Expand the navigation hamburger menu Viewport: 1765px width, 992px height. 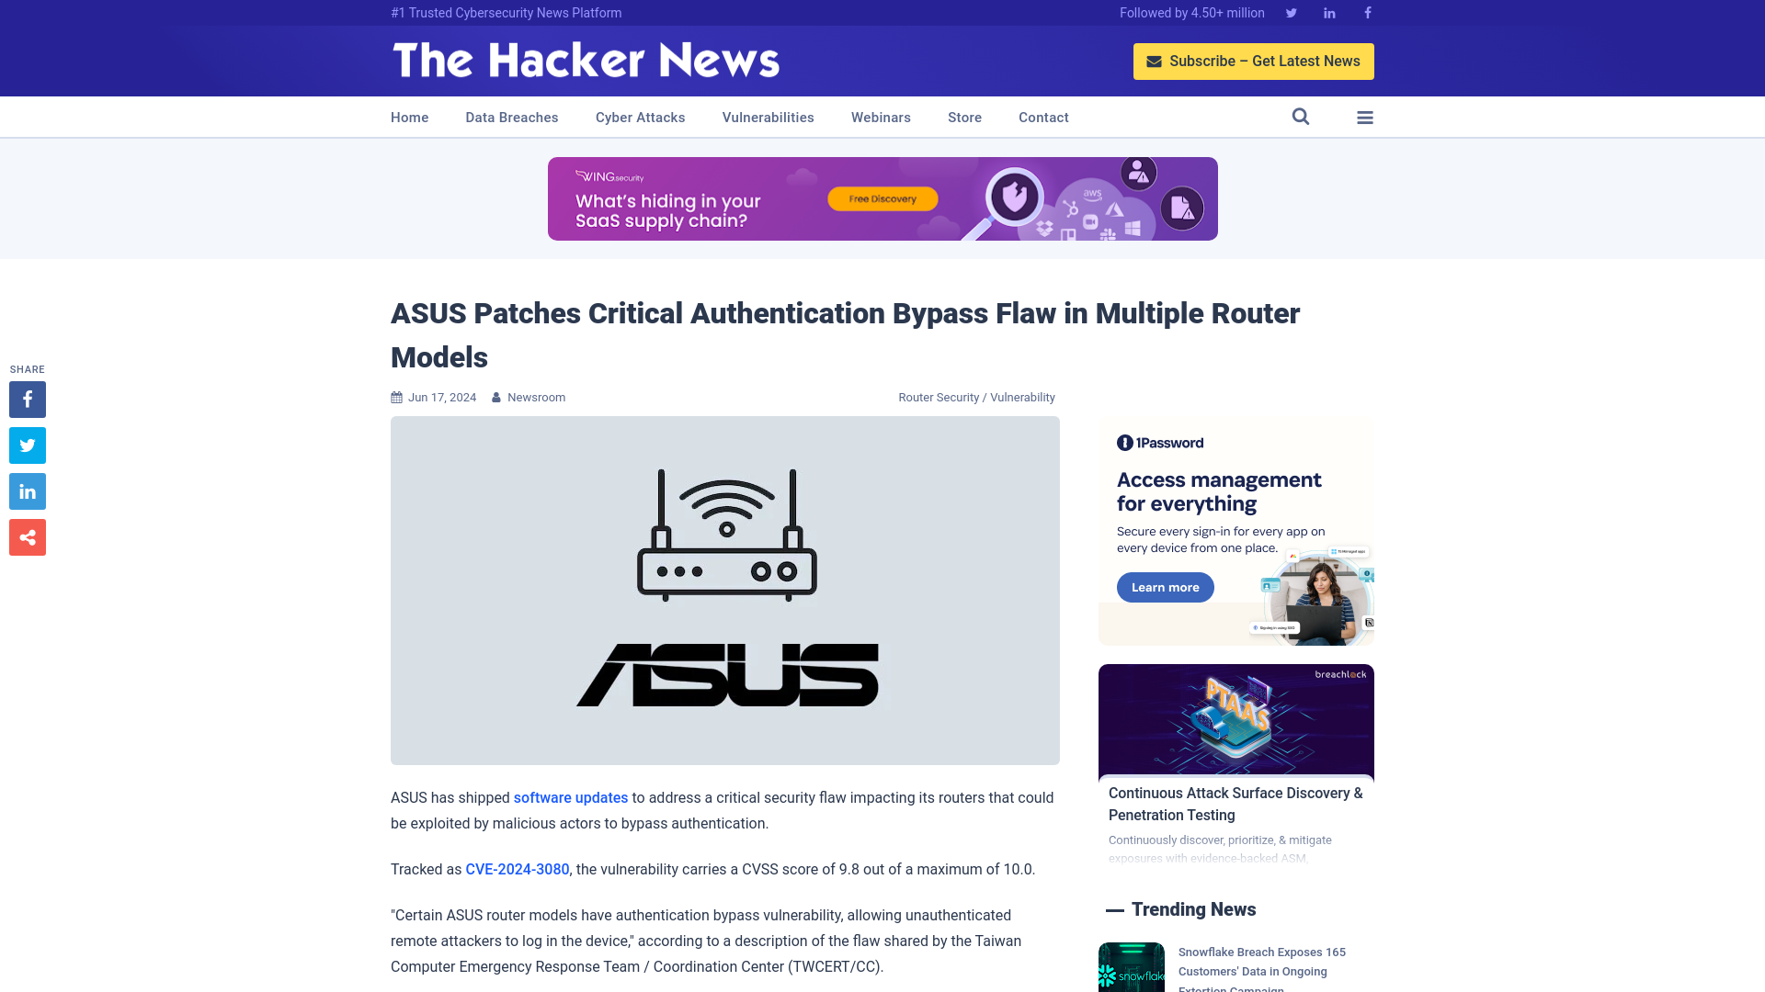coord(1365,118)
